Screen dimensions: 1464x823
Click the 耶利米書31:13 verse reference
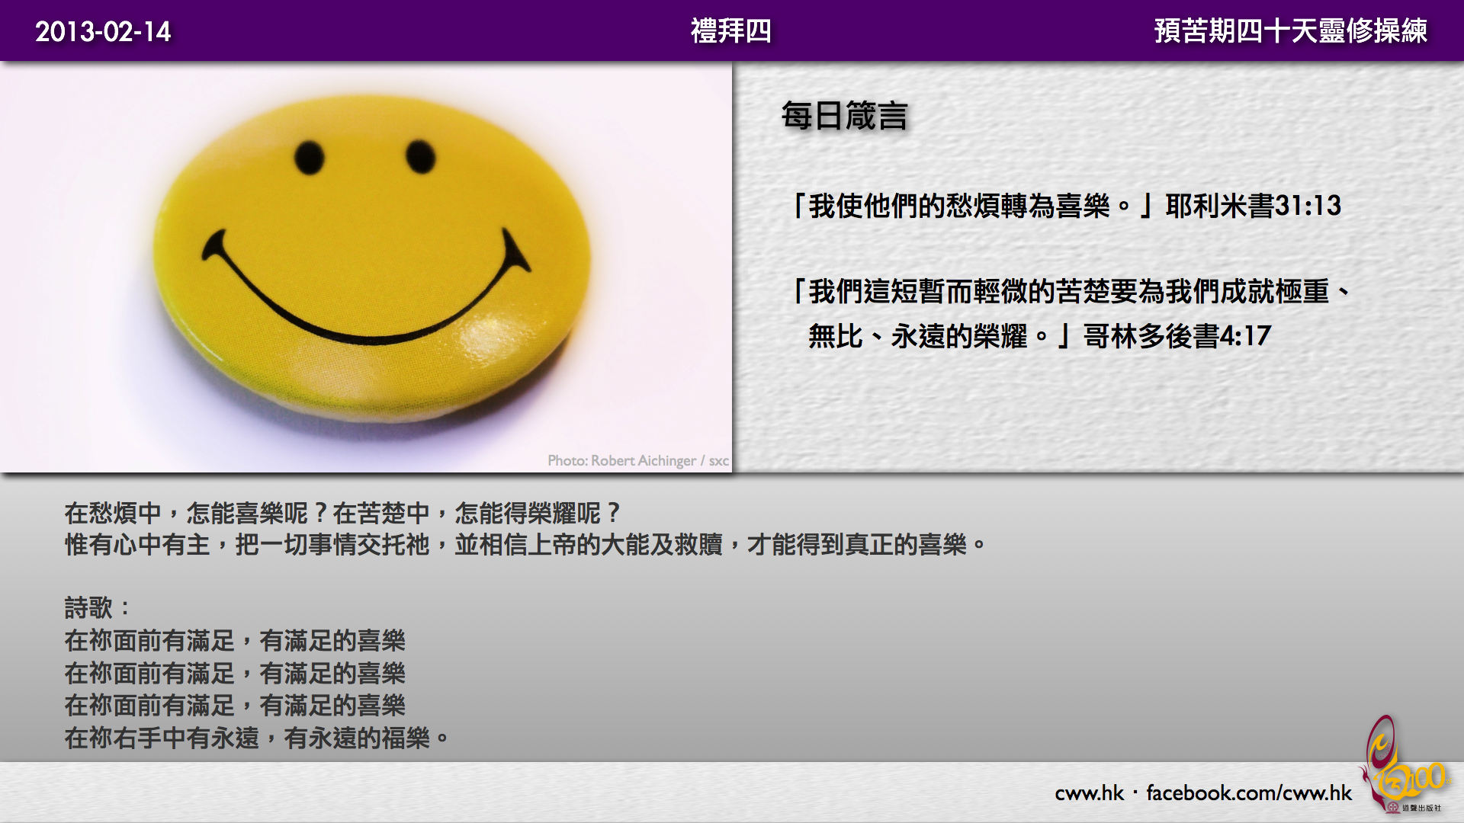[x=1253, y=206]
